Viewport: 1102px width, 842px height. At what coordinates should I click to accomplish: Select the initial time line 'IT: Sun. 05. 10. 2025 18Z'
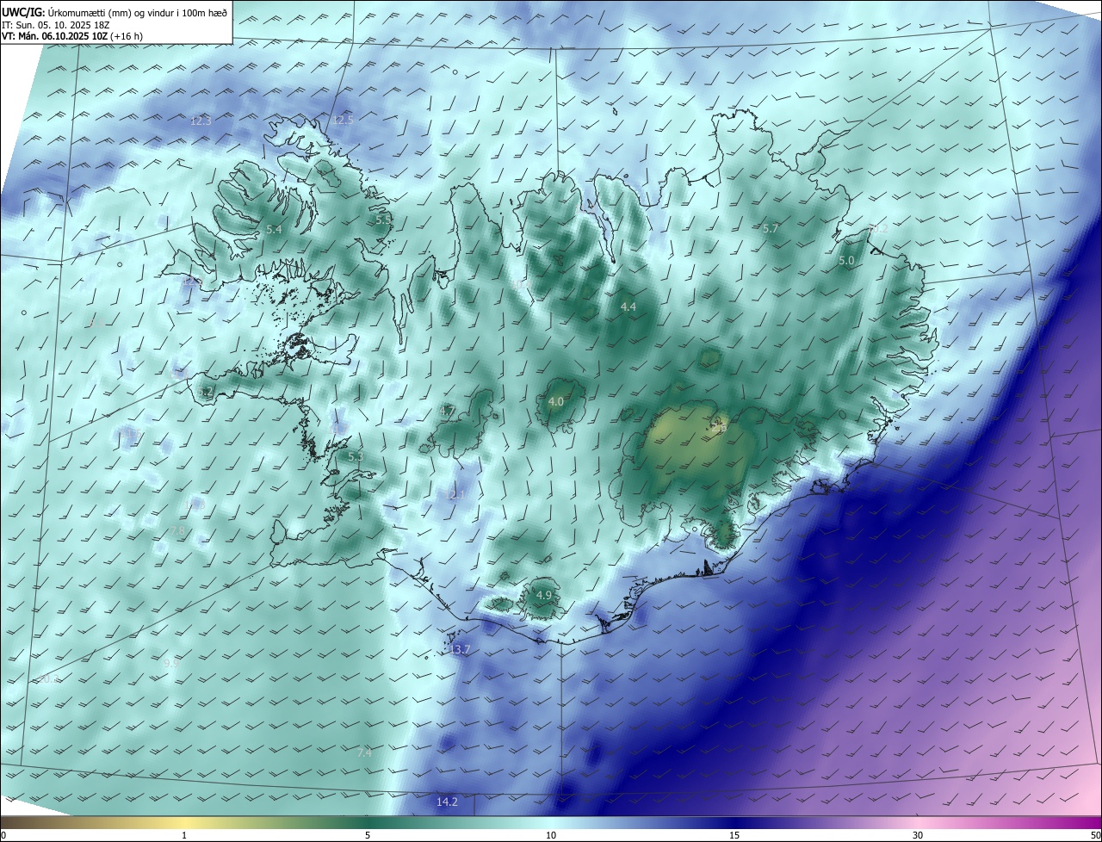[x=56, y=25]
